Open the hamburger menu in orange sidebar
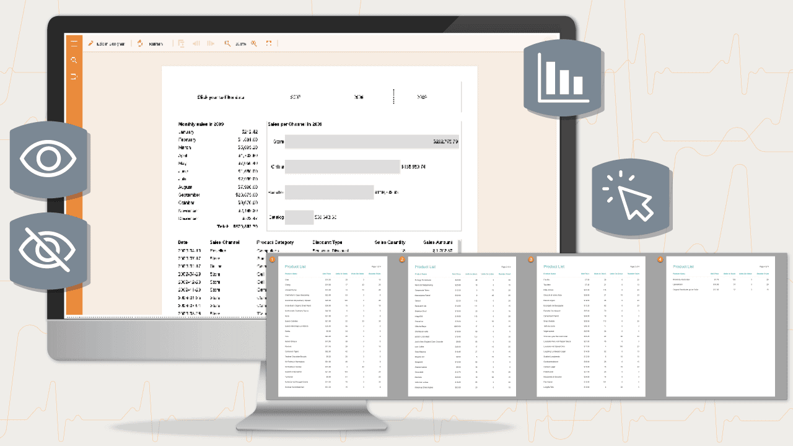The height and width of the screenshot is (446, 793). (74, 43)
